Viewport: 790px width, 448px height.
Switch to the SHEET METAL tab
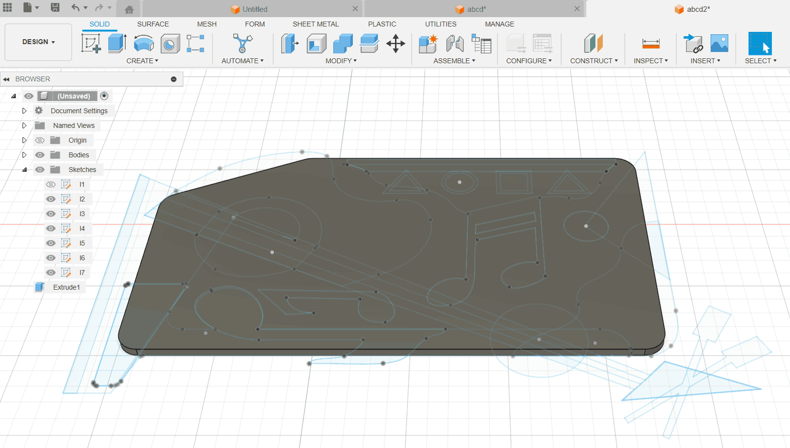pos(316,24)
